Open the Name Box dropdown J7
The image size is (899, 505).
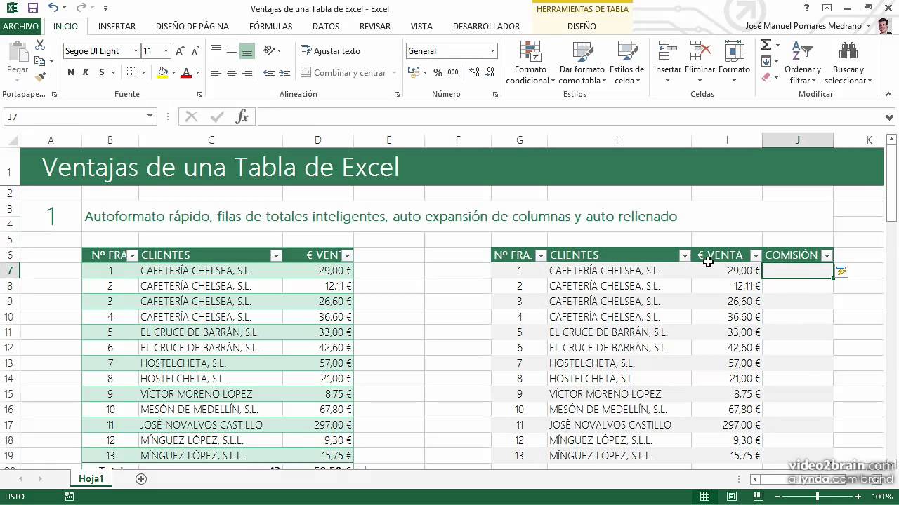coord(150,116)
